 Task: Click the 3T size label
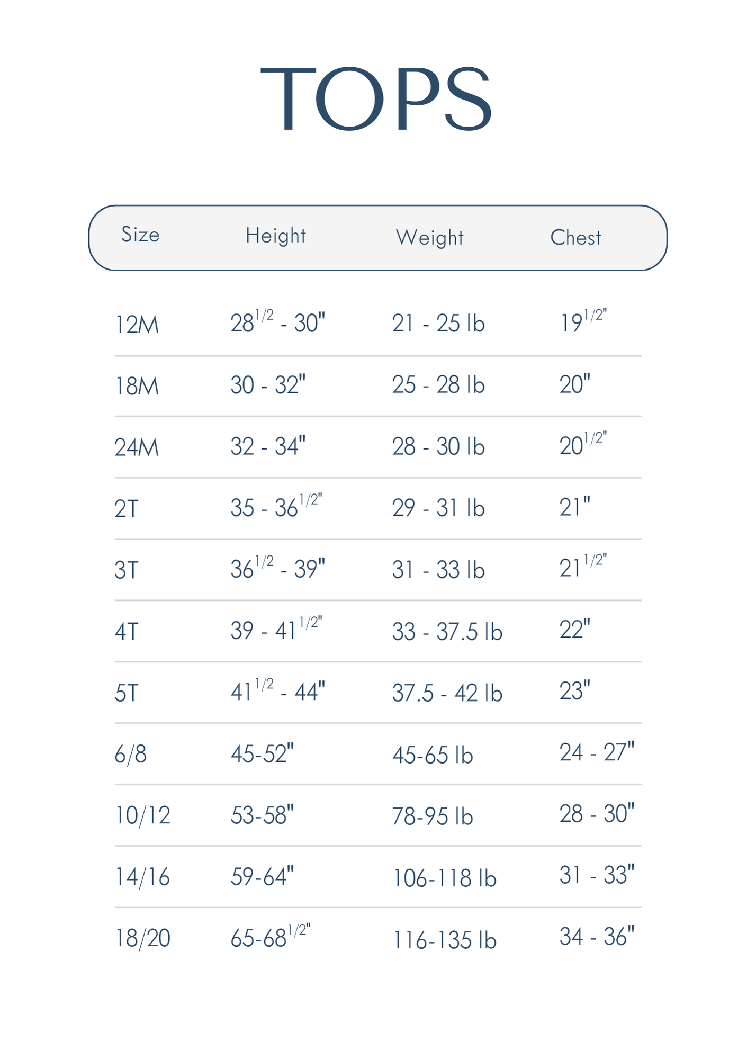coord(126,570)
